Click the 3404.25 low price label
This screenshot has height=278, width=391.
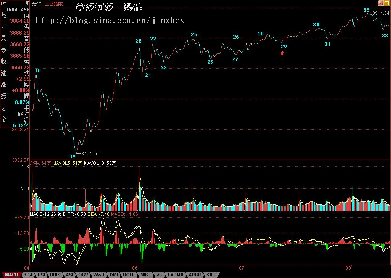[90, 154]
